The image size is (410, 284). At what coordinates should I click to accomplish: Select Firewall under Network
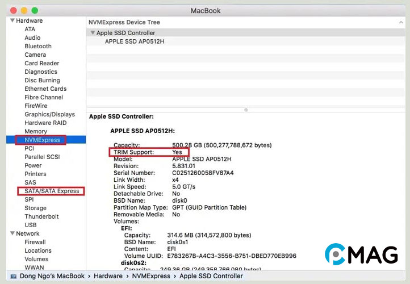tap(35, 242)
